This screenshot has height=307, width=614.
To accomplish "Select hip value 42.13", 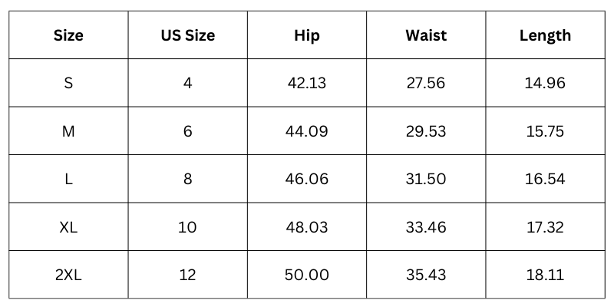I will (x=306, y=83).
